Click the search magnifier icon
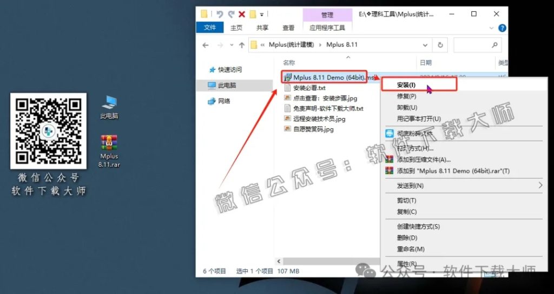This screenshot has height=294, width=554. point(494,45)
